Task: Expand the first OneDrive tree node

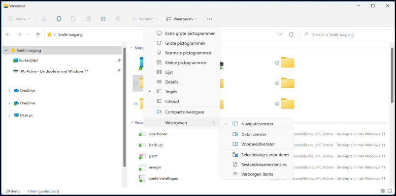Action: (9, 90)
